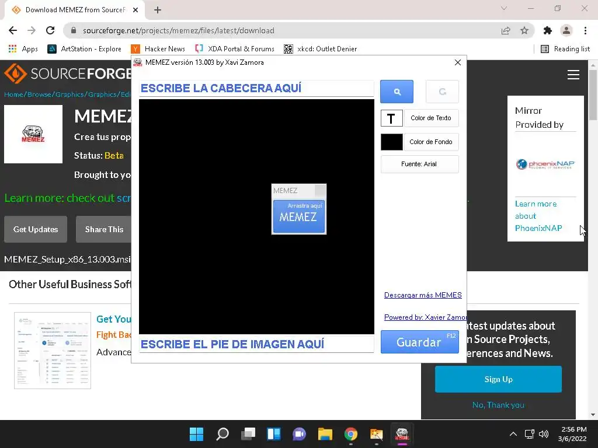Close the MEMEZ dialog window
Image resolution: width=598 pixels, height=448 pixels.
tap(458, 62)
